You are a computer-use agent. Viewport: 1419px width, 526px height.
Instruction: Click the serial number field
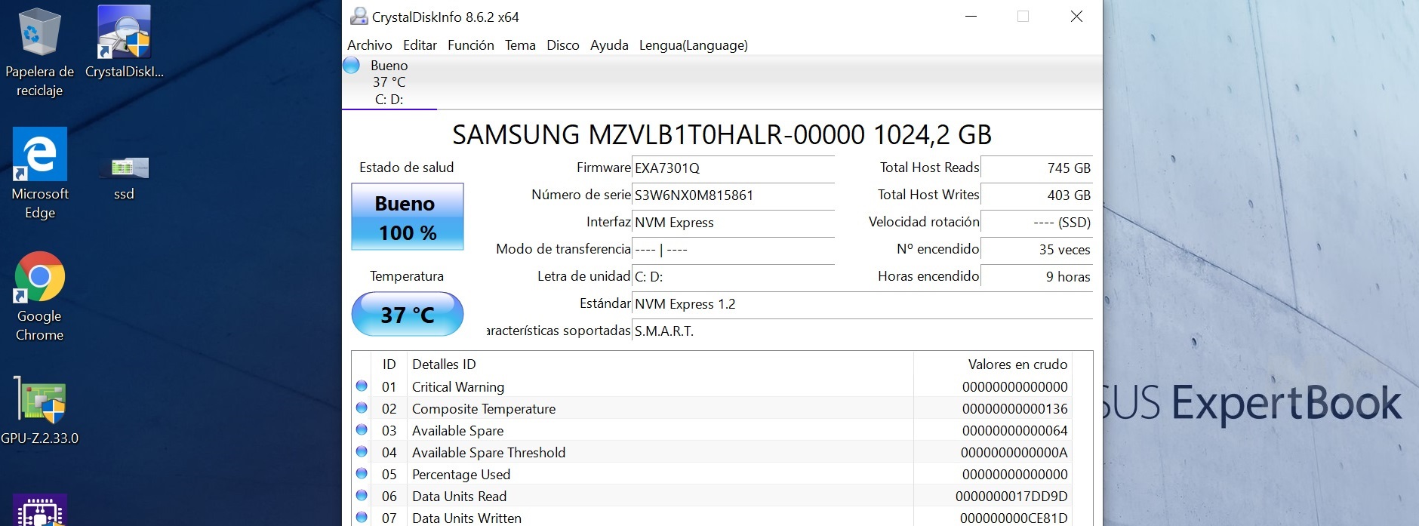point(732,195)
